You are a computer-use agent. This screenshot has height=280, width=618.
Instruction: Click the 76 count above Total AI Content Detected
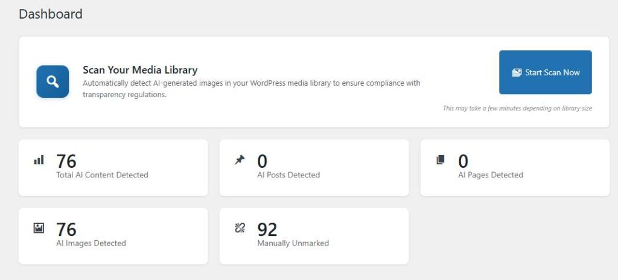point(66,161)
